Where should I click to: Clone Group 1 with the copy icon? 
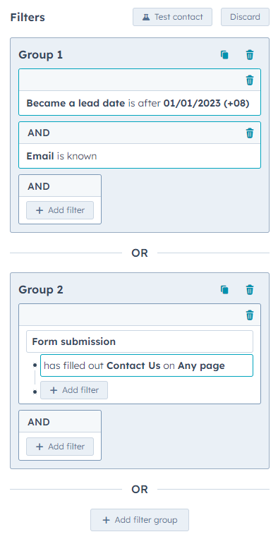tap(224, 55)
